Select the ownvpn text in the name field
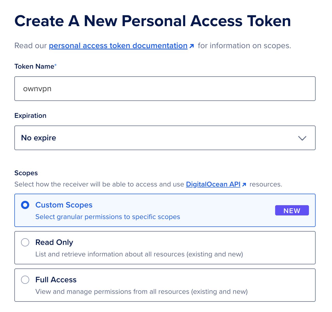 coord(37,89)
